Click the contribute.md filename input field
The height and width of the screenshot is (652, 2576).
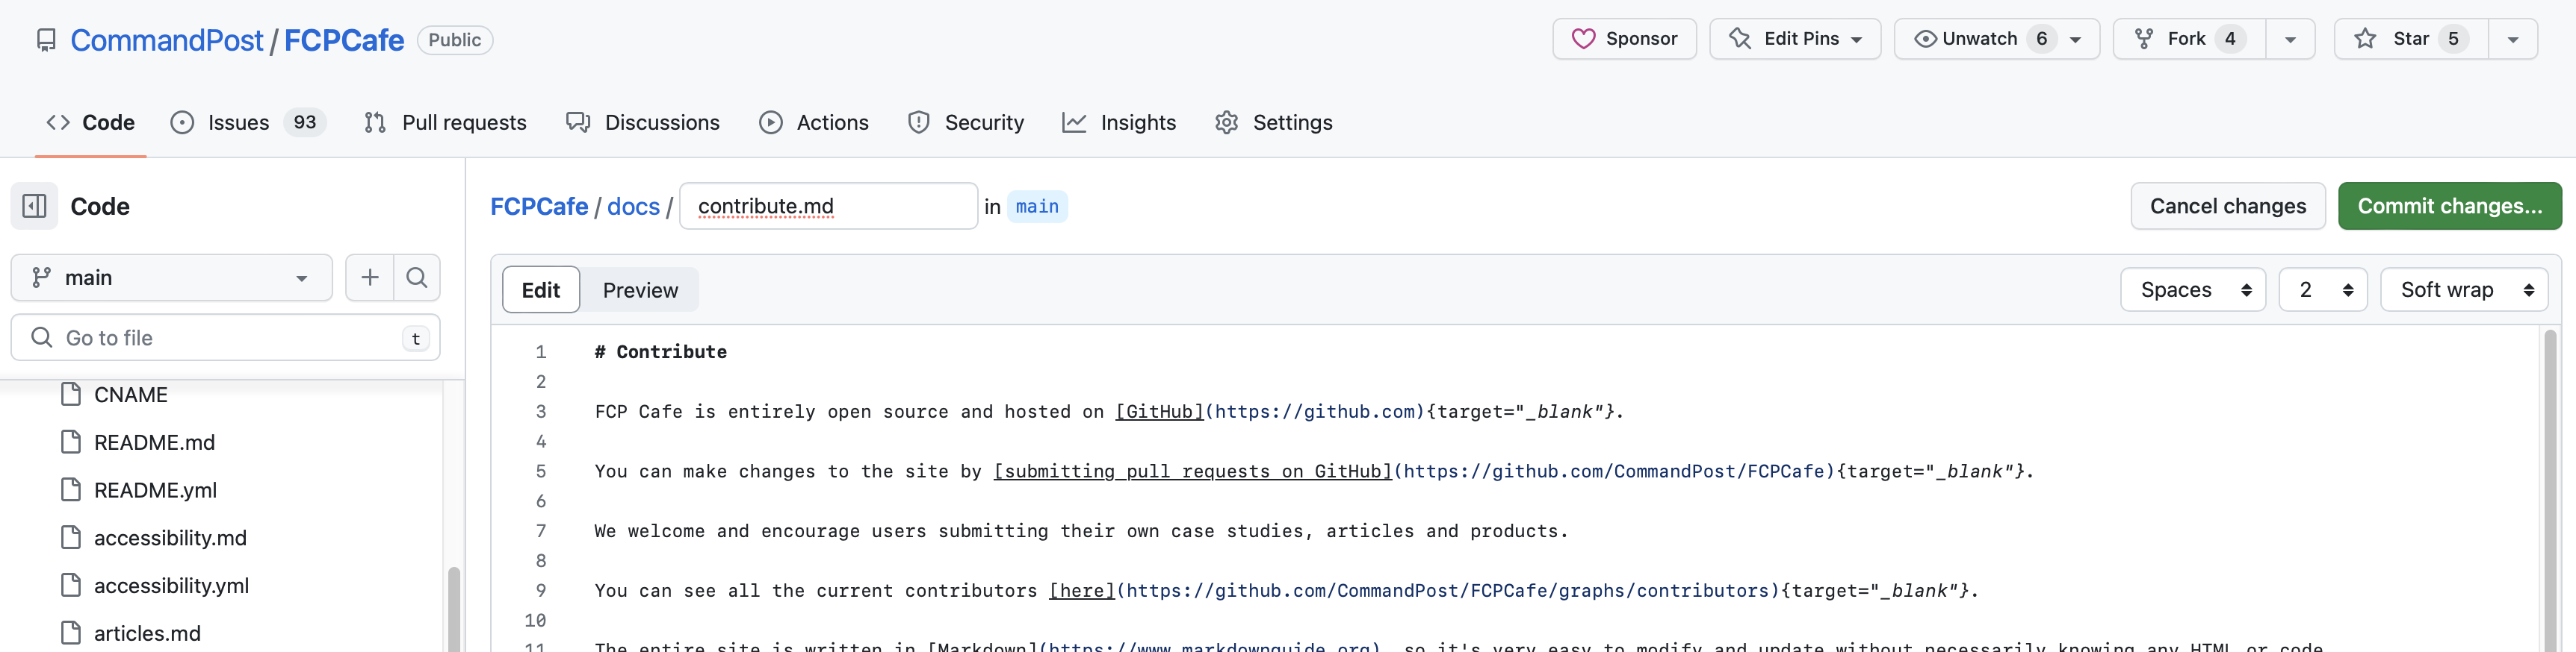pyautogui.click(x=828, y=207)
